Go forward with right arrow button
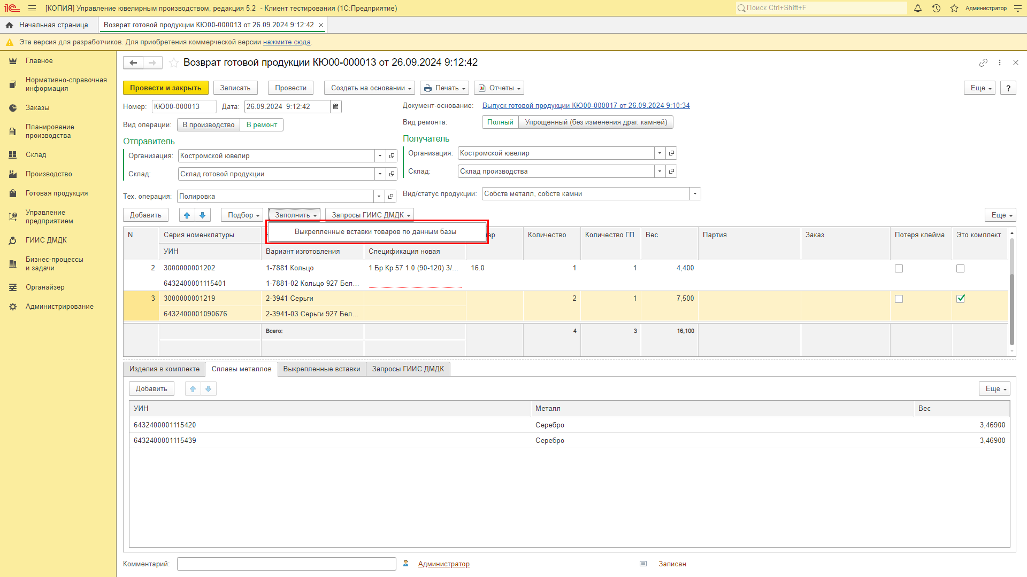The width and height of the screenshot is (1027, 577). 152,63
